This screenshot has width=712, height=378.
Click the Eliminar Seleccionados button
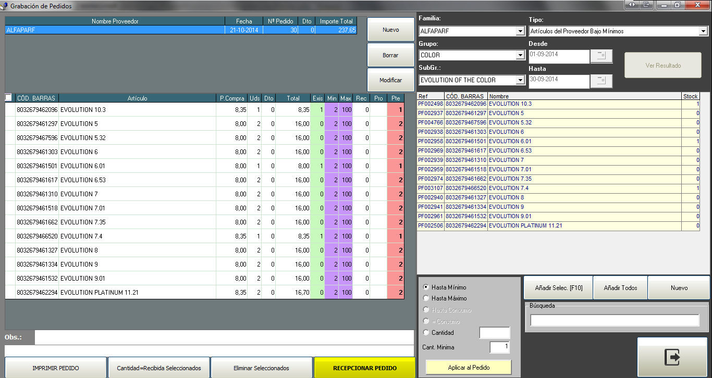261,368
